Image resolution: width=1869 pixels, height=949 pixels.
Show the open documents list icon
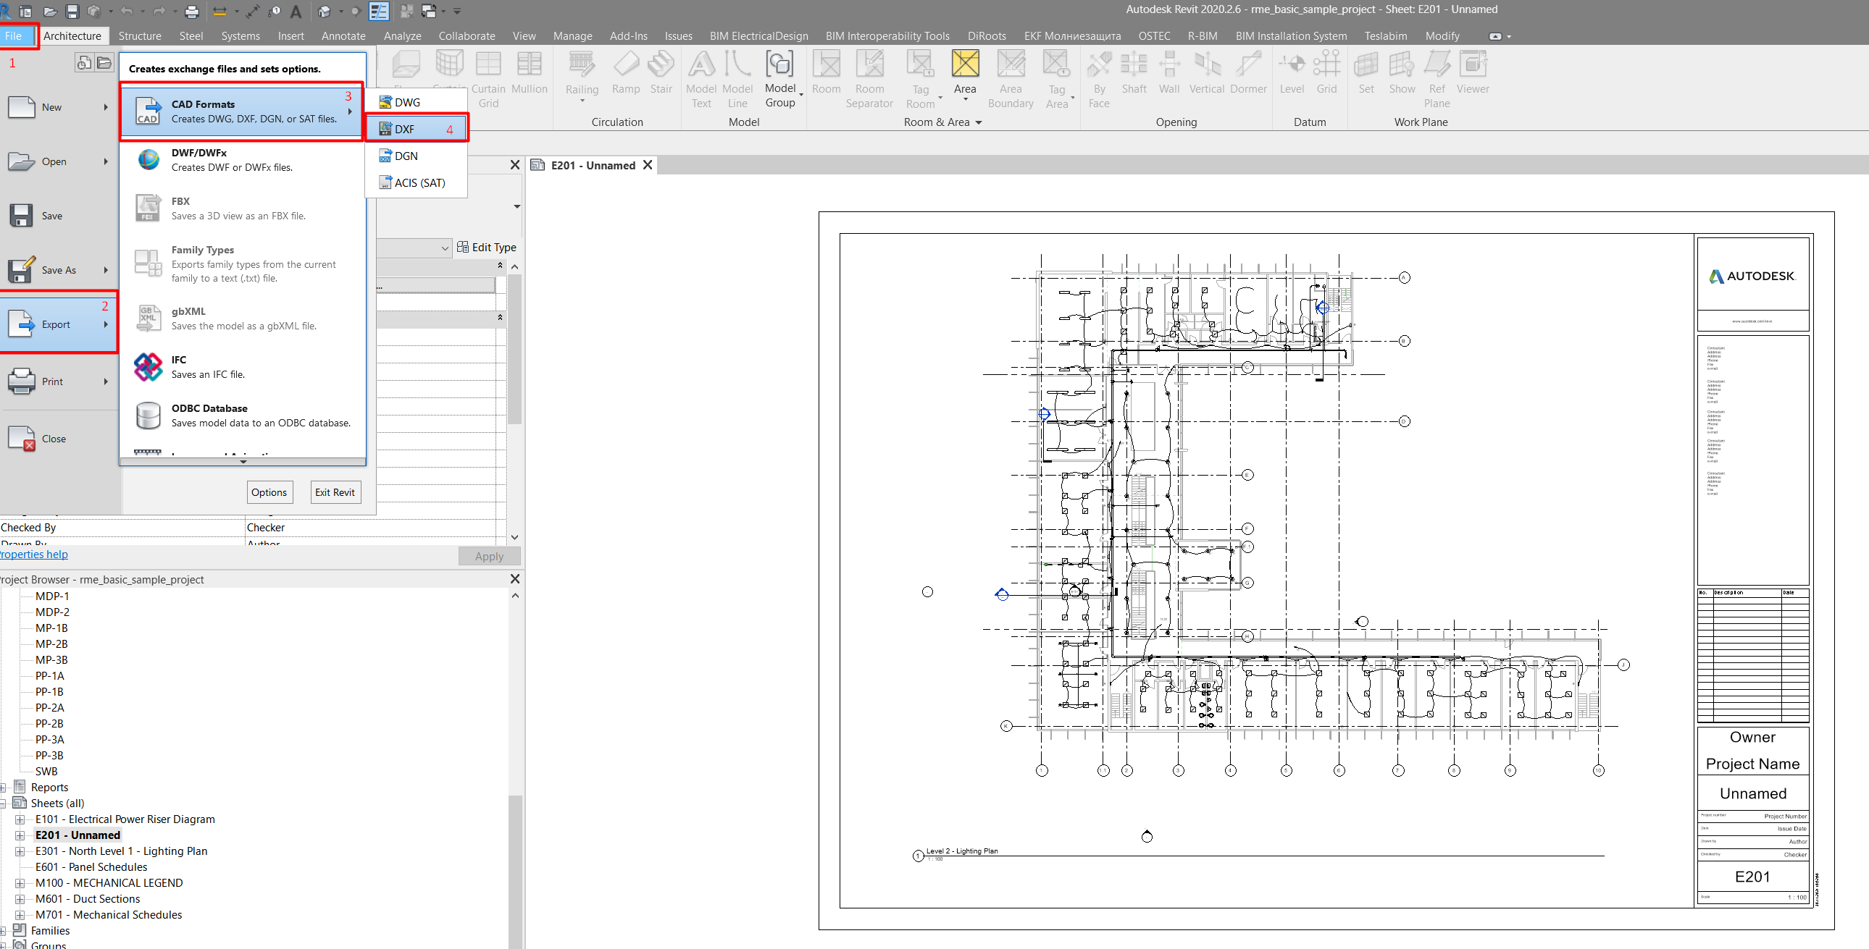(104, 63)
